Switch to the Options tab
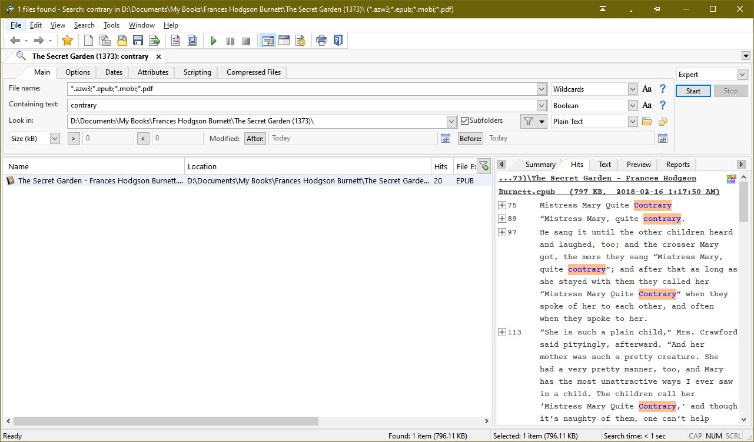The image size is (754, 442). (78, 72)
